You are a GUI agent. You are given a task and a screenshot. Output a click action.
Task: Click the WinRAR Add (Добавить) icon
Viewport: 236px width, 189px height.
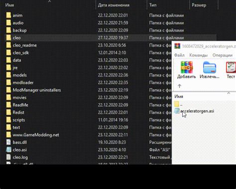tap(187, 67)
